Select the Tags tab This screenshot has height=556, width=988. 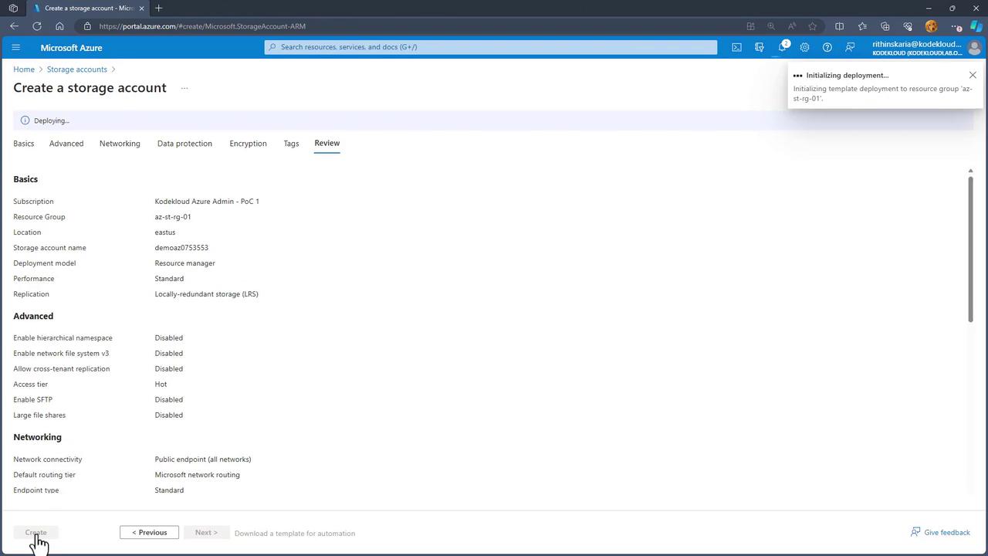(291, 144)
